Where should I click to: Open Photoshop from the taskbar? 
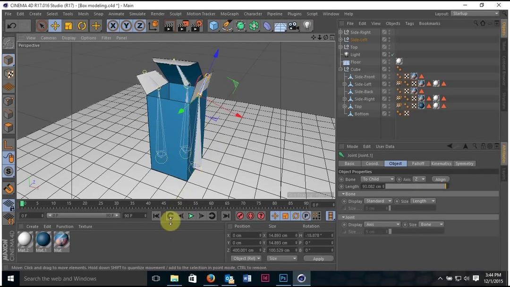click(x=283, y=278)
